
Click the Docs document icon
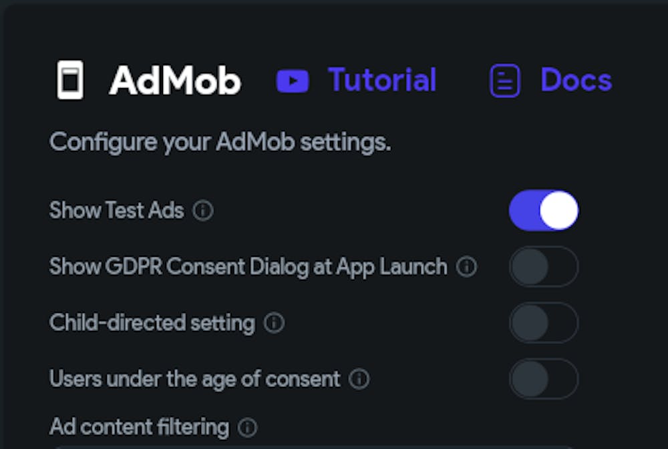point(504,81)
